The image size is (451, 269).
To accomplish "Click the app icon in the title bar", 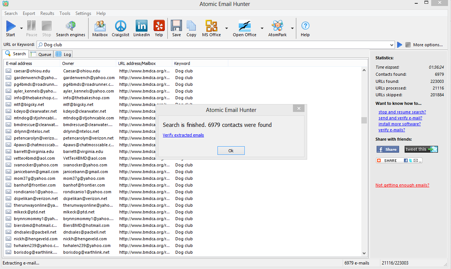I will [x=5, y=4].
